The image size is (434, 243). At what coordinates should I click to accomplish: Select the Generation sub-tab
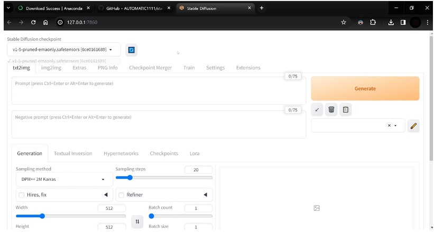30,153
